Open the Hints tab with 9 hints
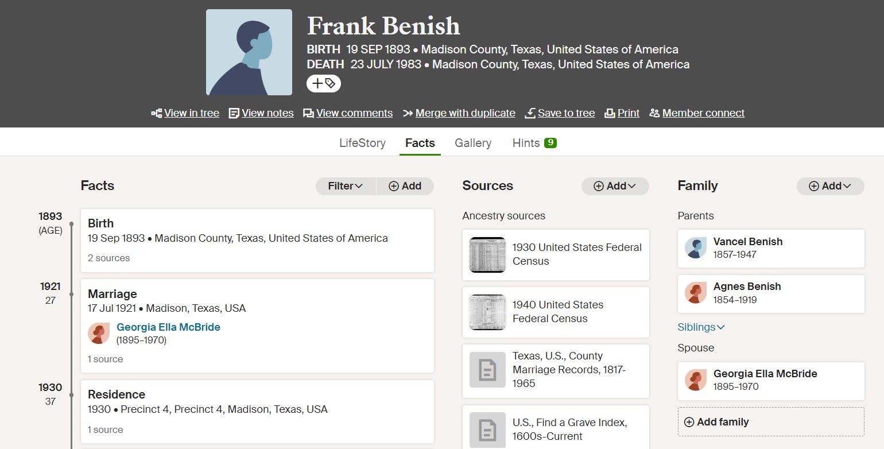Viewport: 884px width, 449px height. click(x=534, y=143)
